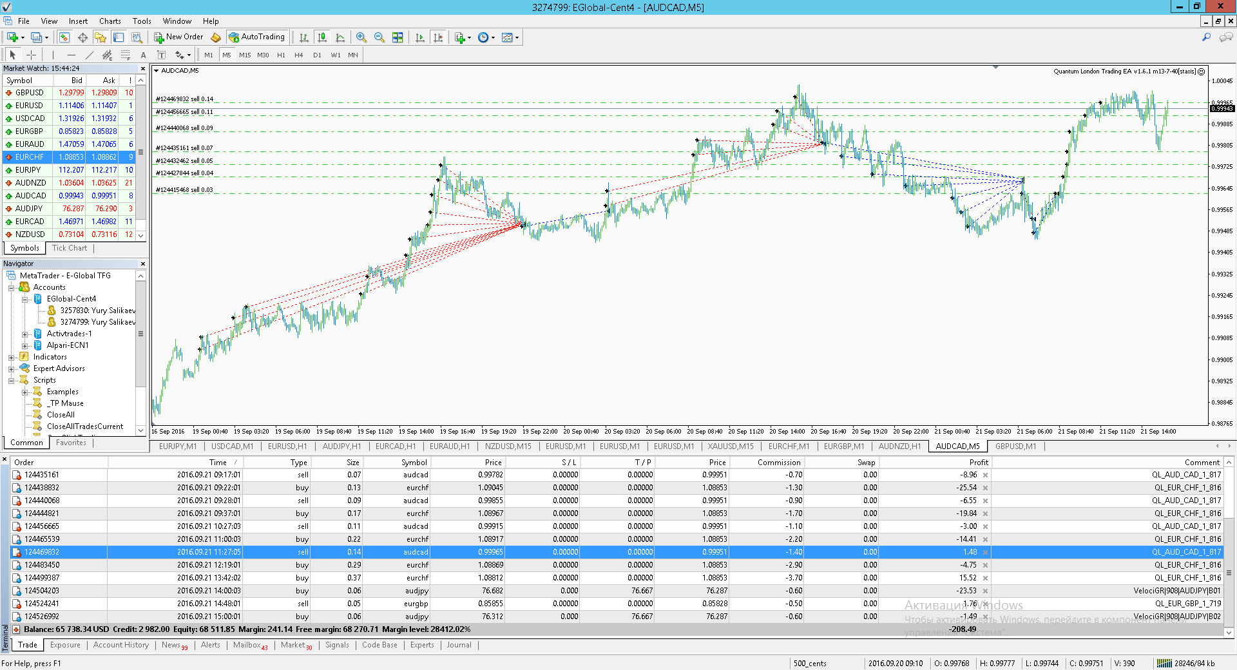Toggle the Terminal panel toolbar icon
Image resolution: width=1237 pixels, height=670 pixels.
pyautogui.click(x=119, y=37)
